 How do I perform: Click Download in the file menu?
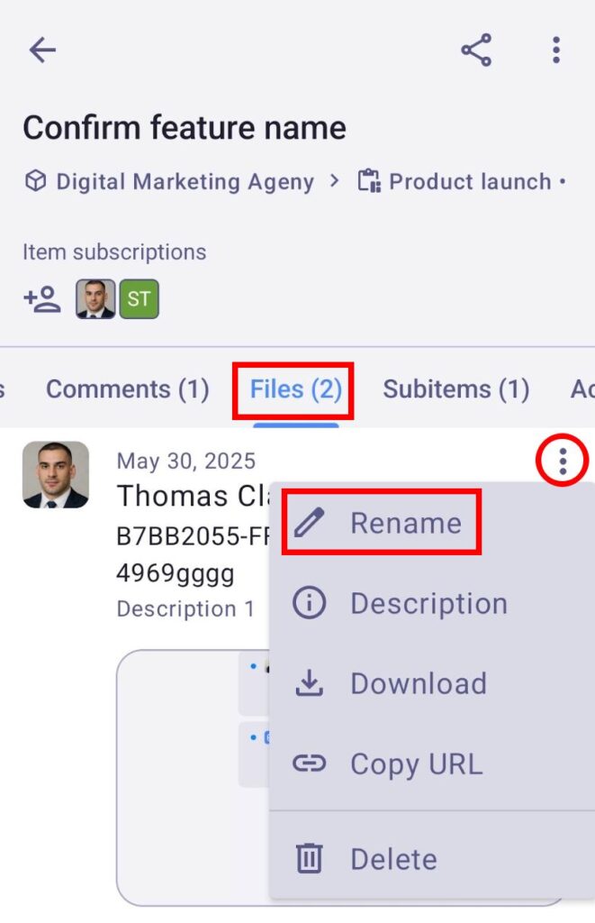pos(418,683)
